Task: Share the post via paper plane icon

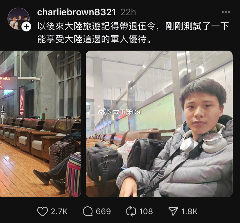Action: pos(173,212)
